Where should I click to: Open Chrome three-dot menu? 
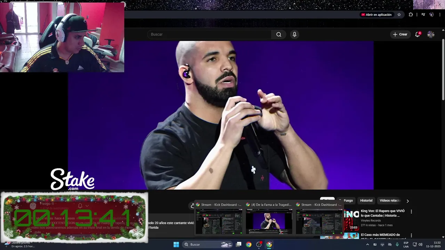coord(440,15)
